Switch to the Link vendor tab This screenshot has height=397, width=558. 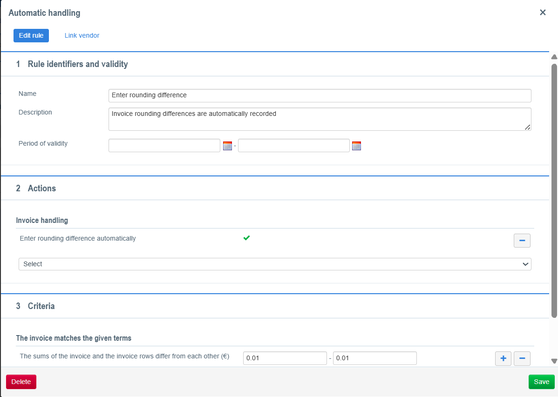(82, 35)
